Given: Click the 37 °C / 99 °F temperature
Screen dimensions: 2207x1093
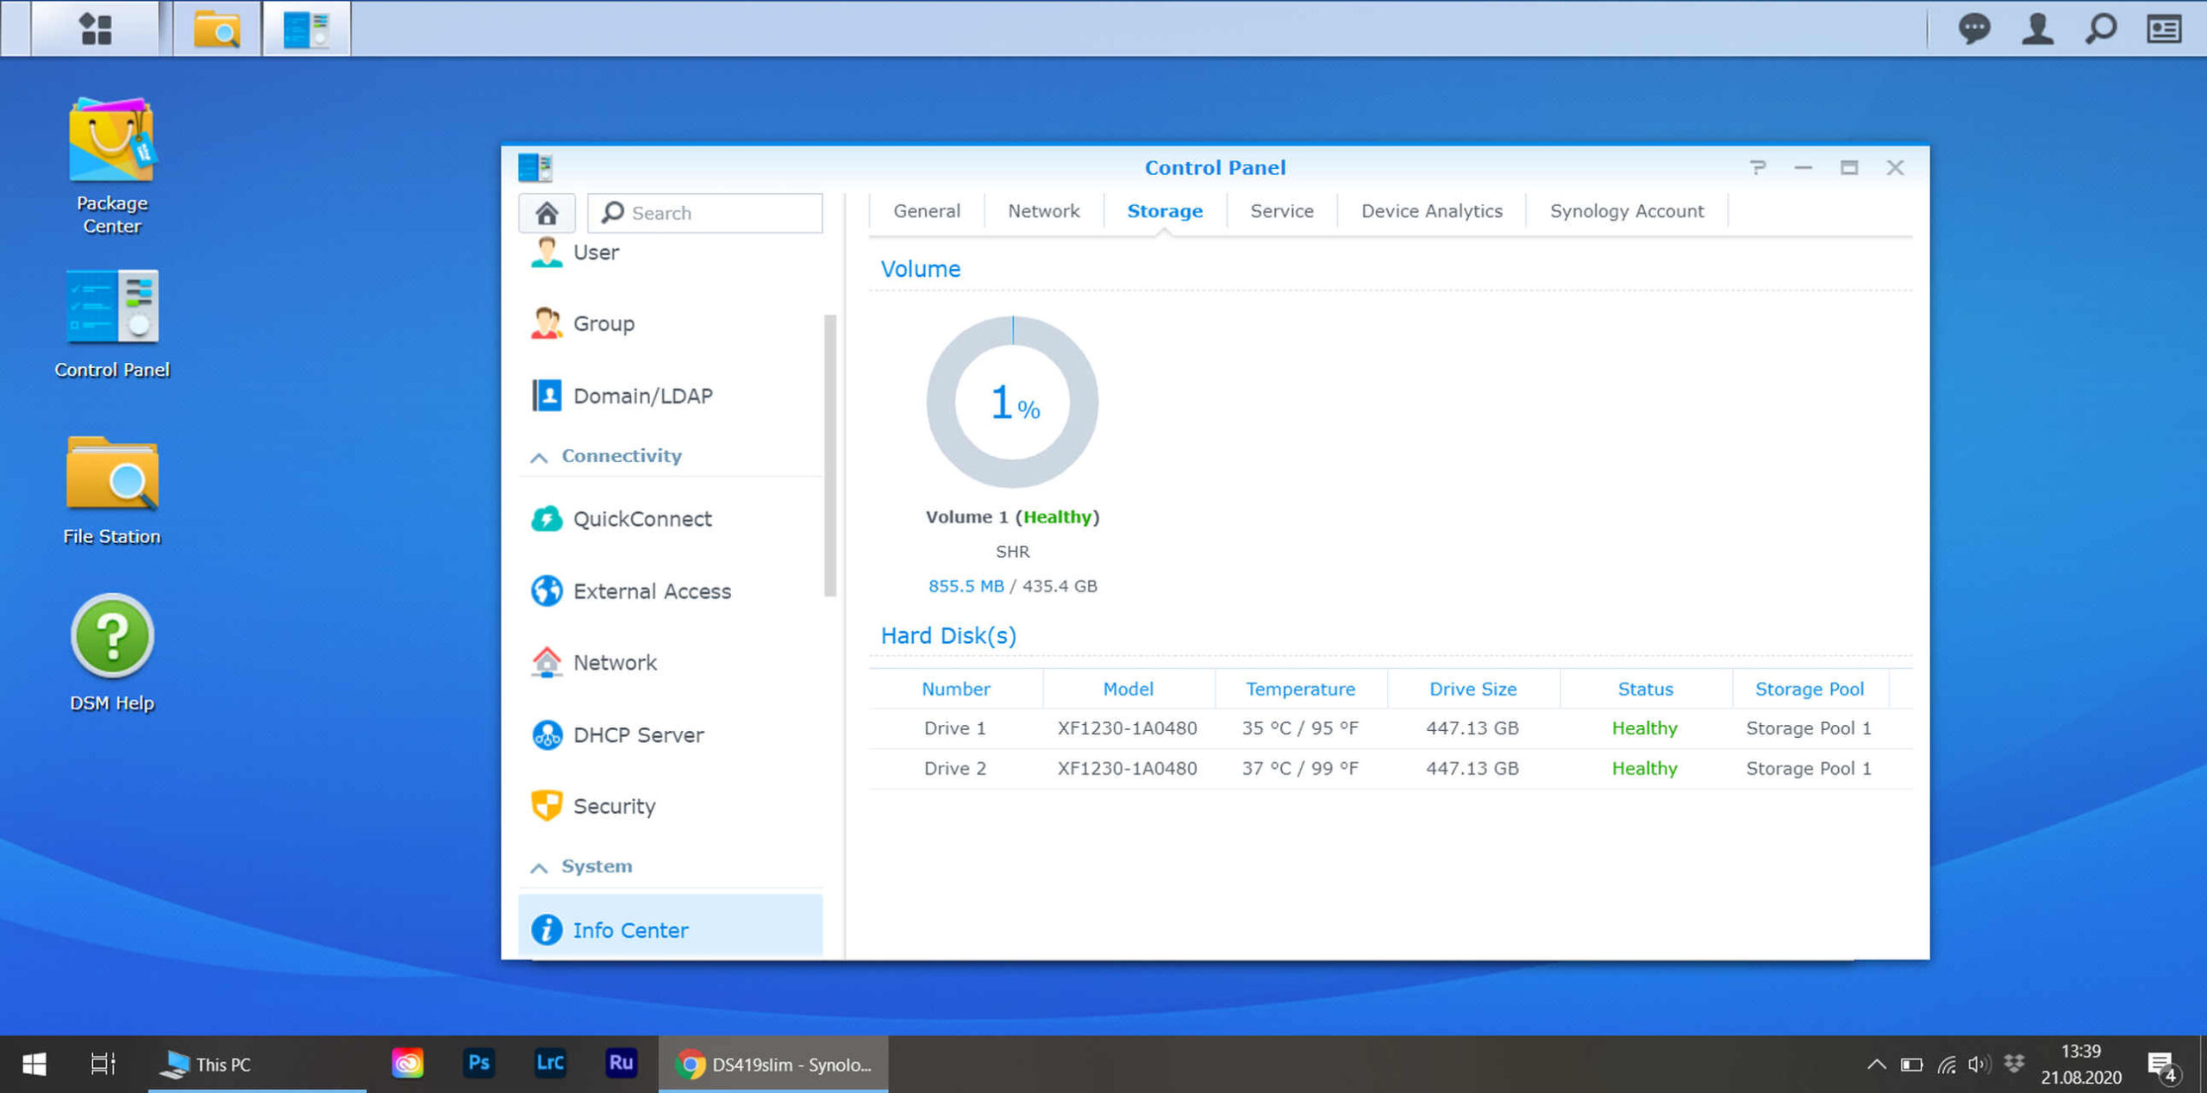Looking at the screenshot, I should point(1300,769).
